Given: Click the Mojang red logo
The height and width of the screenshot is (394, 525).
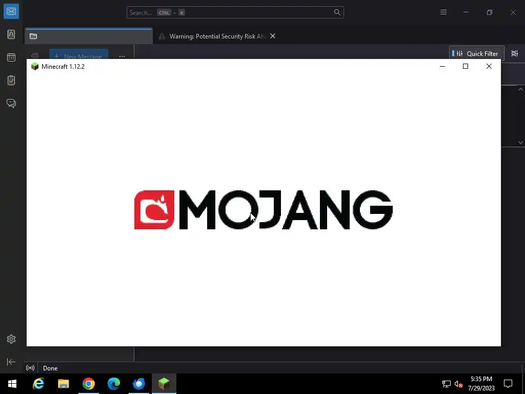Looking at the screenshot, I should pos(154,210).
